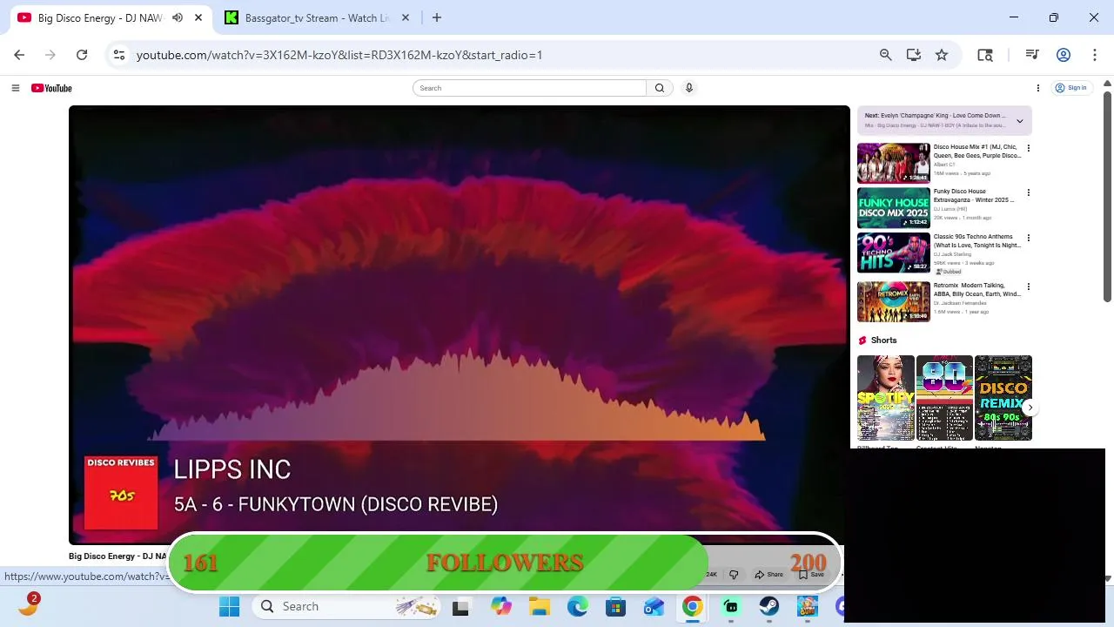The height and width of the screenshot is (627, 1114).
Task: Save the video to a playlist
Action: point(811,575)
